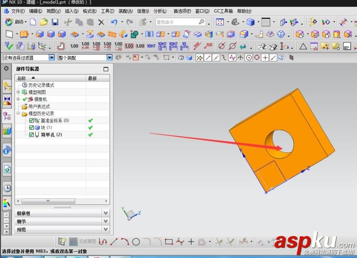Uncheck the 简单孔 (2) feature checkbox
This screenshot has height=258, width=357.
[x=32, y=135]
